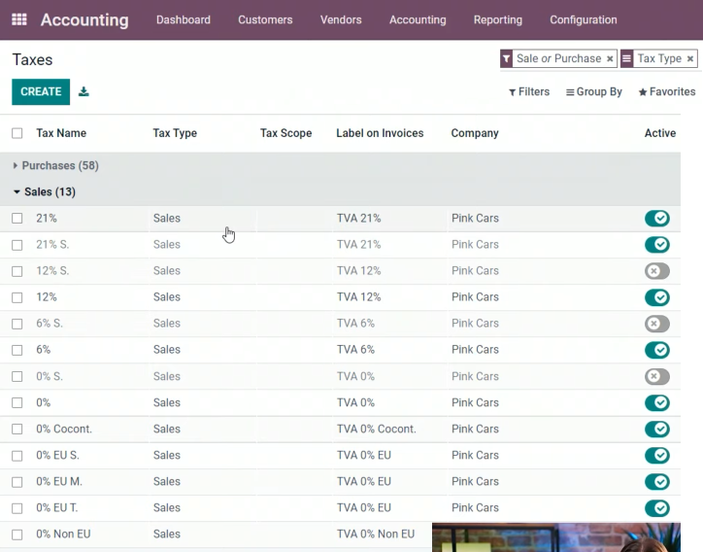
Task: Open the Favorites dropdown
Action: pos(667,92)
